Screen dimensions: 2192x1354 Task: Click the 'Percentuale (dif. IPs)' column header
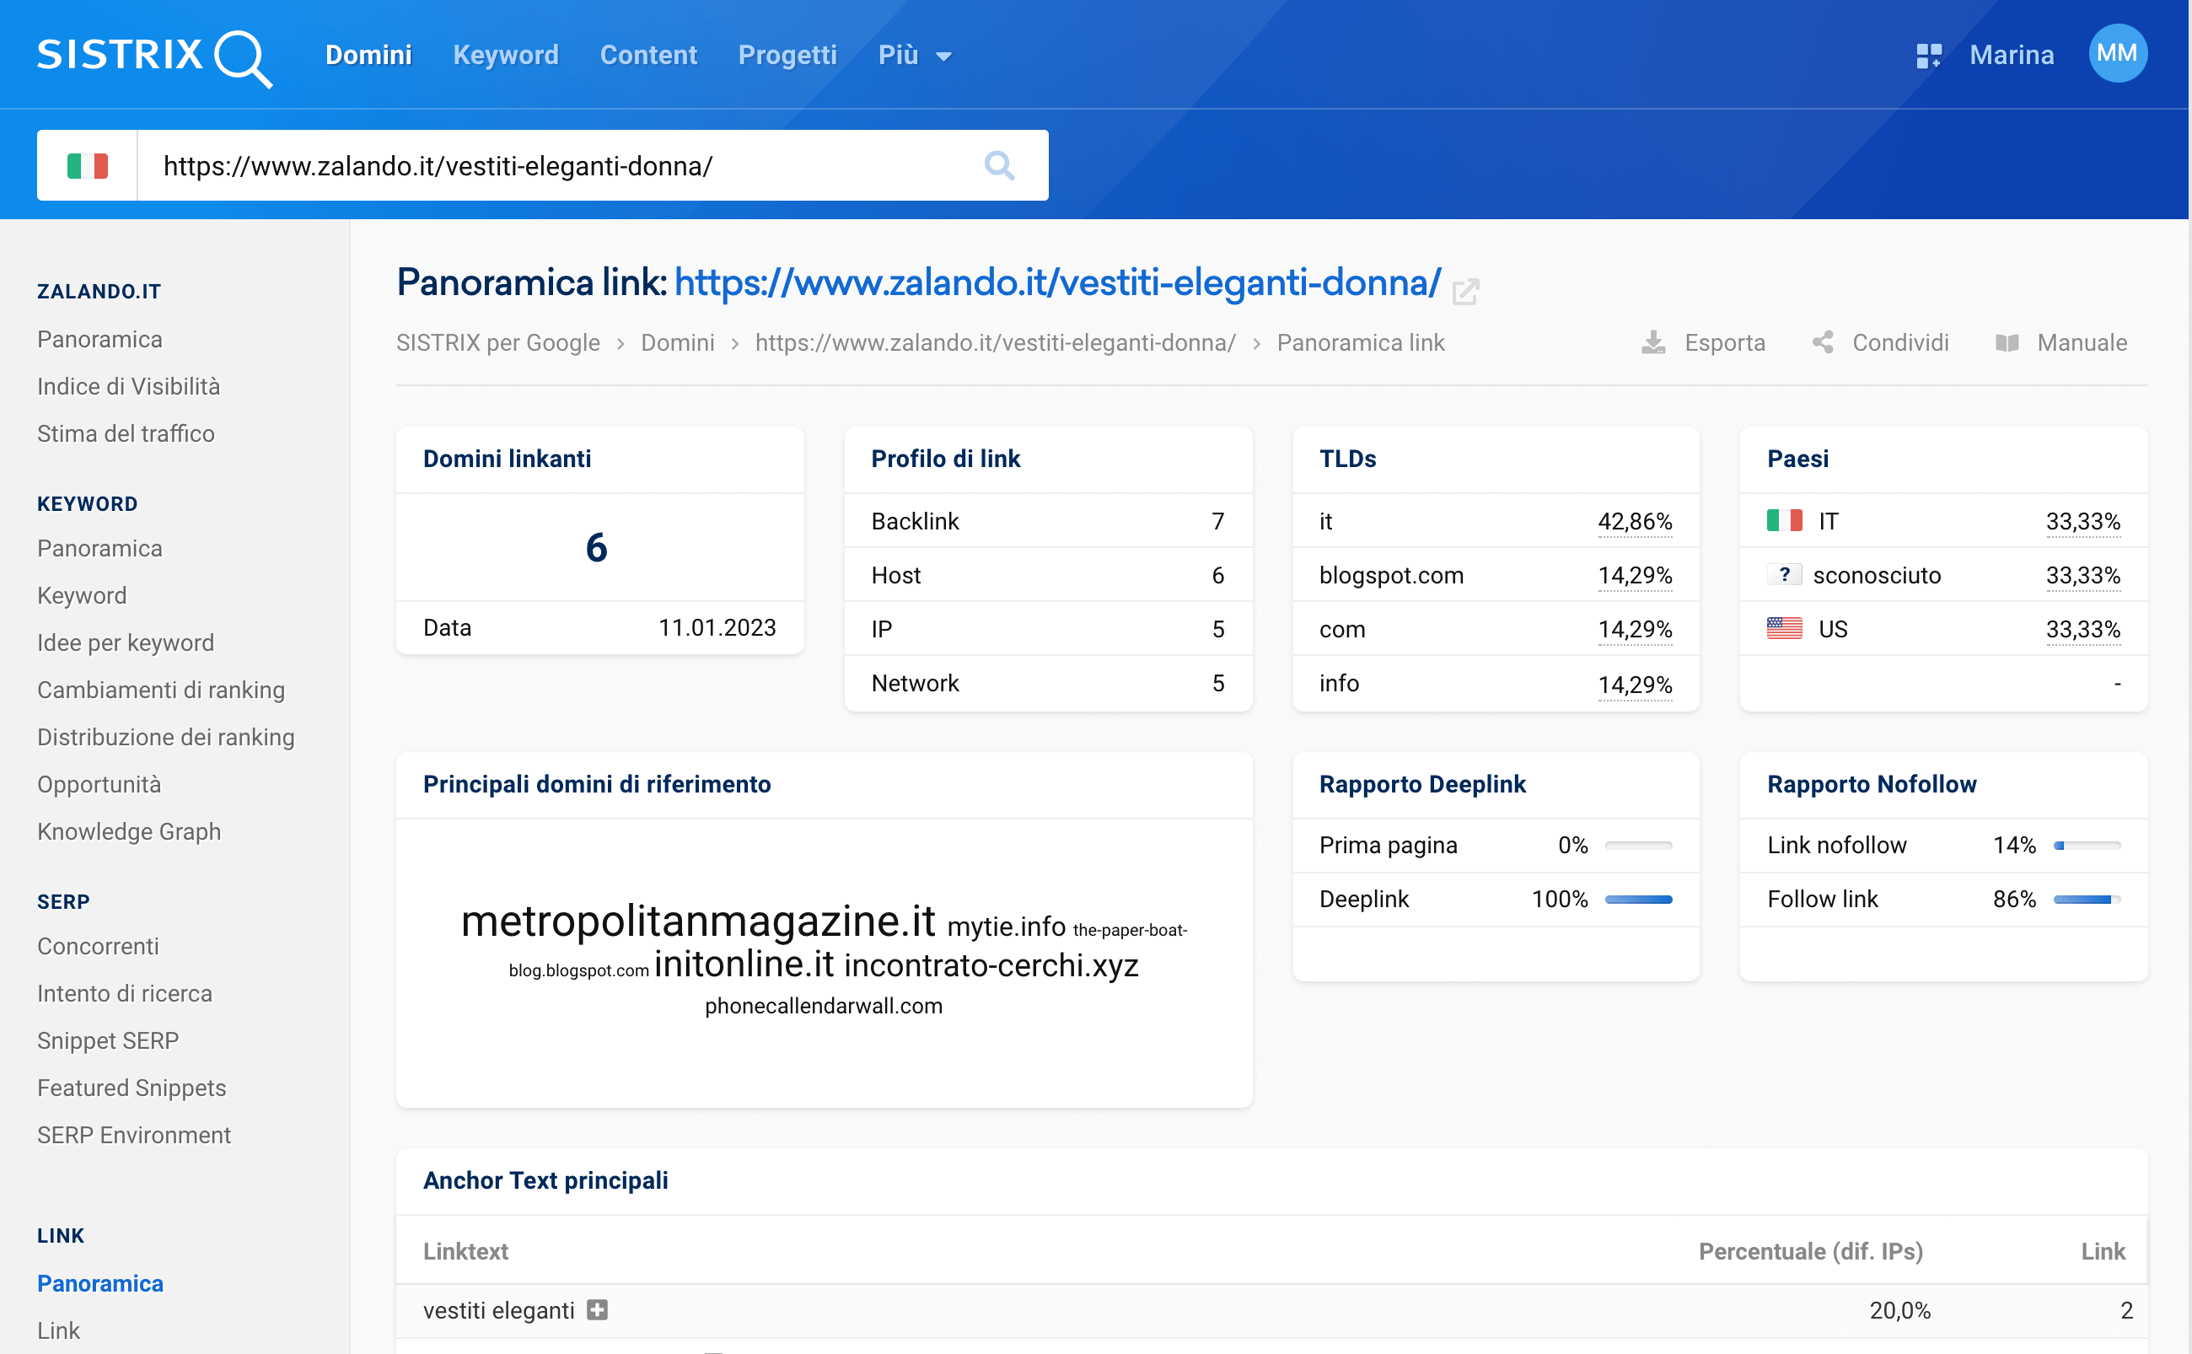(x=1811, y=1251)
